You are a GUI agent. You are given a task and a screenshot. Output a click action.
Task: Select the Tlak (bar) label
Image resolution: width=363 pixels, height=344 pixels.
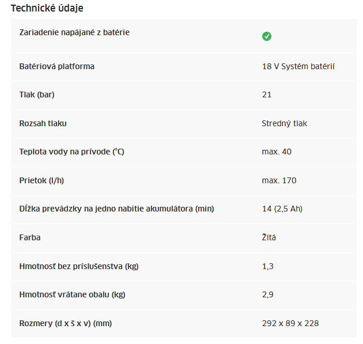(37, 94)
